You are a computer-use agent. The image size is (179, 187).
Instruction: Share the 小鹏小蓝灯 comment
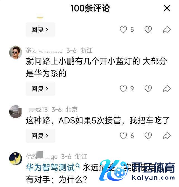click(167, 89)
